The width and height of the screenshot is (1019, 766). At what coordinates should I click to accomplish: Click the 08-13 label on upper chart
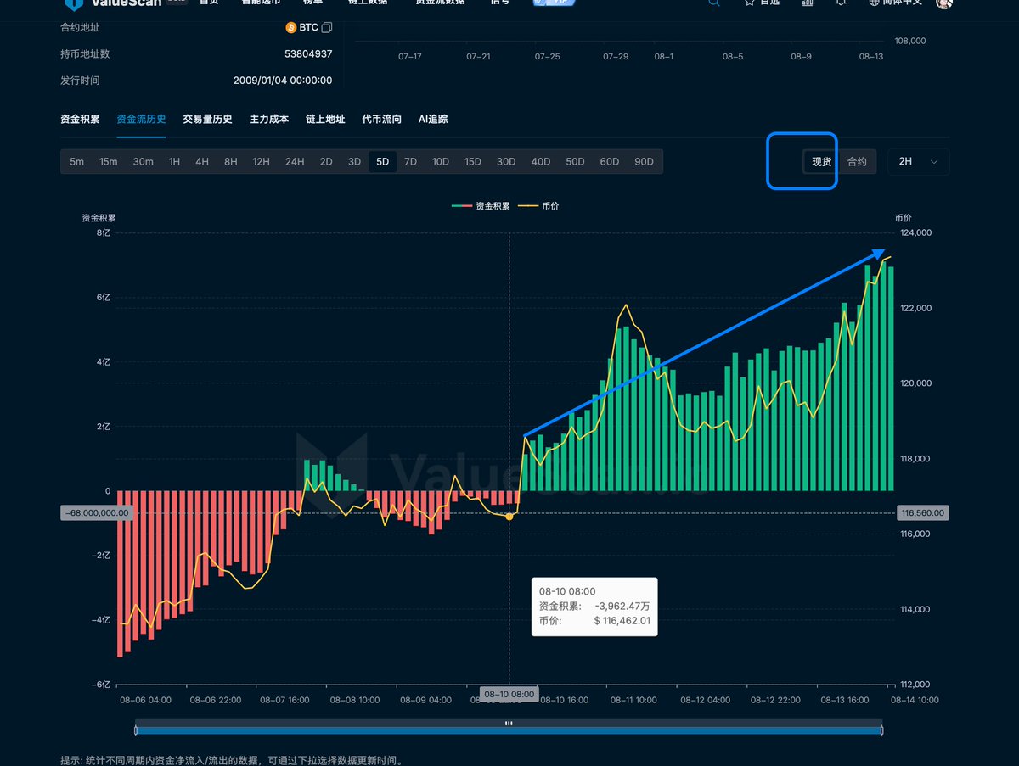coord(871,57)
